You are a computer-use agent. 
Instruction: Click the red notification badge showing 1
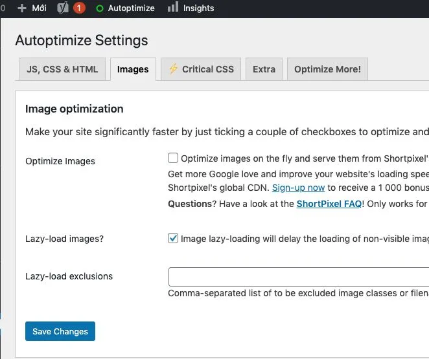[79, 8]
